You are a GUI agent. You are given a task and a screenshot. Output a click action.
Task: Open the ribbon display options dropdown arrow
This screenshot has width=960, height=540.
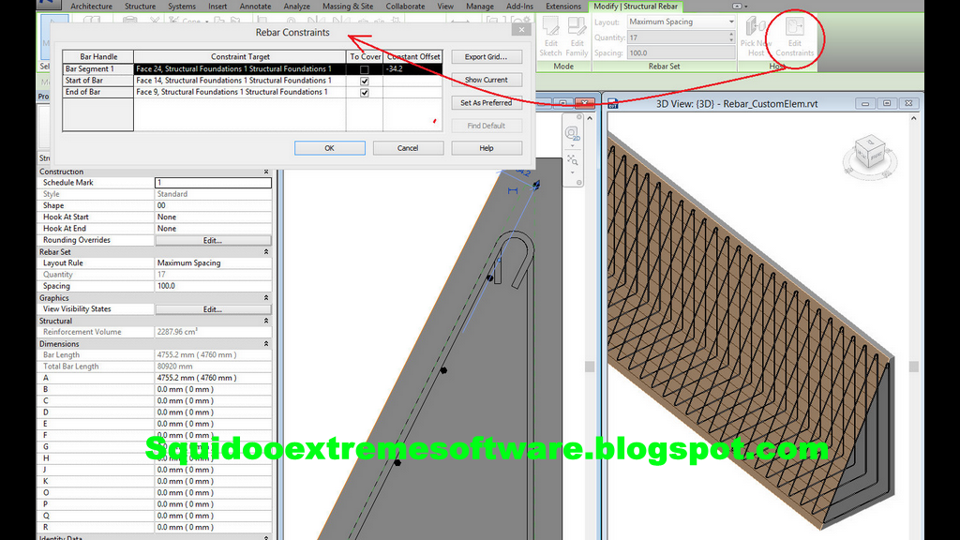(x=745, y=7)
